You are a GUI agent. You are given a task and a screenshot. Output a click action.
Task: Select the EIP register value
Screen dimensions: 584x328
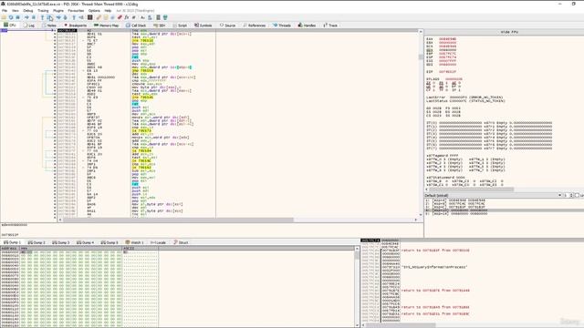447,72
